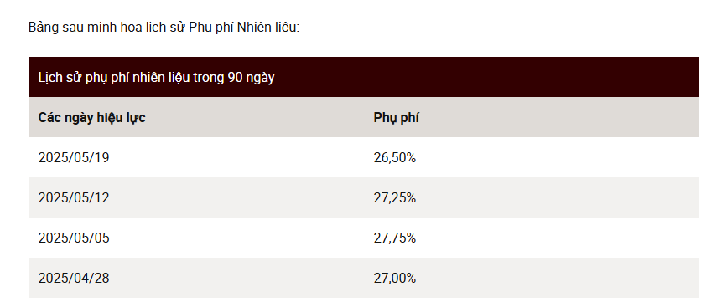Screen dimensions: 727x302
Task: Click the '90 ngày' text in table title
Action: [x=251, y=78]
